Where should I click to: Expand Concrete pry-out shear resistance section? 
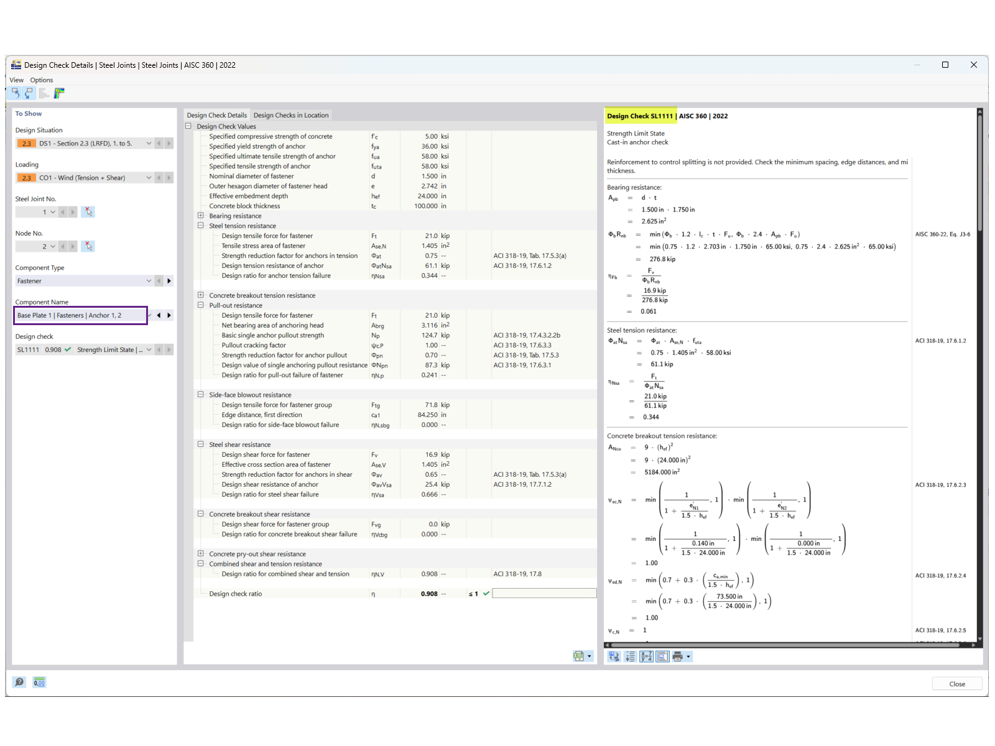tap(201, 554)
